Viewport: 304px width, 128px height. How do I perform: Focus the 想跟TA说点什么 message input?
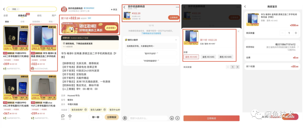(148, 118)
